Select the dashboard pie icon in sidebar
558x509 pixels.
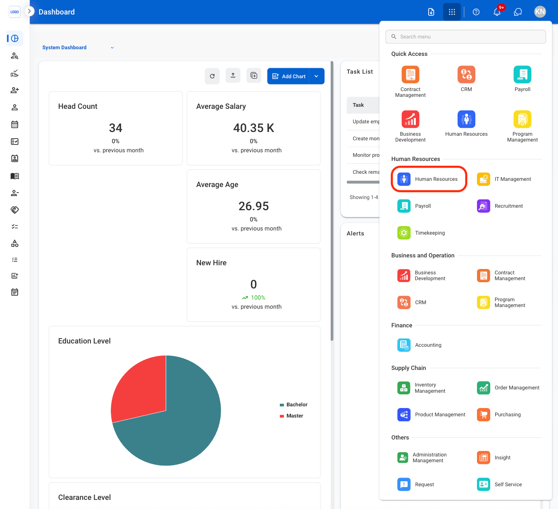click(15, 38)
